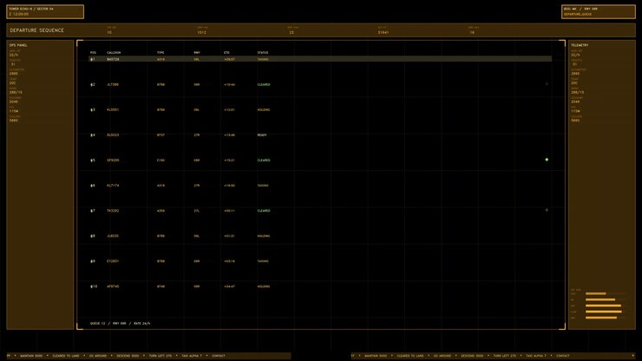Click the 1012 value in header strip
The width and height of the screenshot is (642, 361).
pos(202,32)
